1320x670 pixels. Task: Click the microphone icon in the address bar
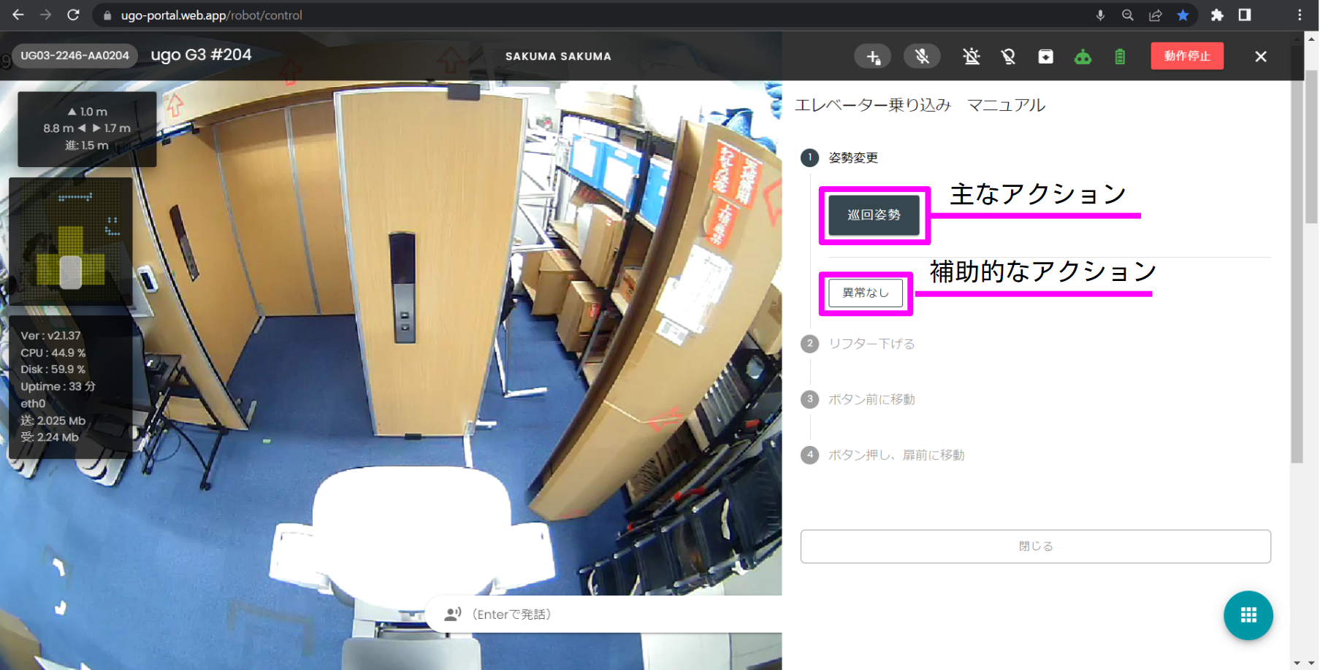[1100, 15]
